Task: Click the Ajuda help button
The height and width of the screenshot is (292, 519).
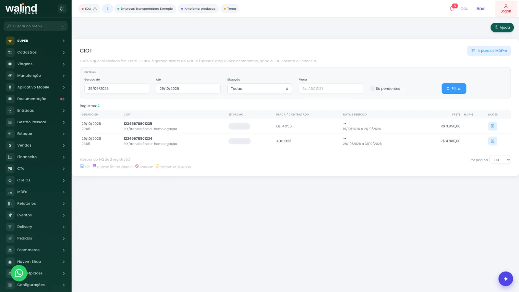Action: 502,28
